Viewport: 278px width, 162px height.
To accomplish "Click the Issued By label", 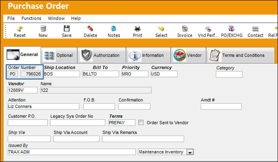I will pos(18,145).
